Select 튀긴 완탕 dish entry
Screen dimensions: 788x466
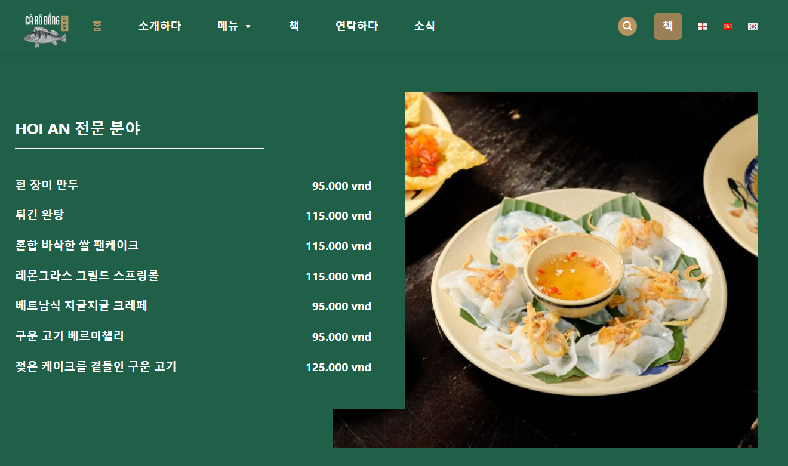tap(39, 215)
